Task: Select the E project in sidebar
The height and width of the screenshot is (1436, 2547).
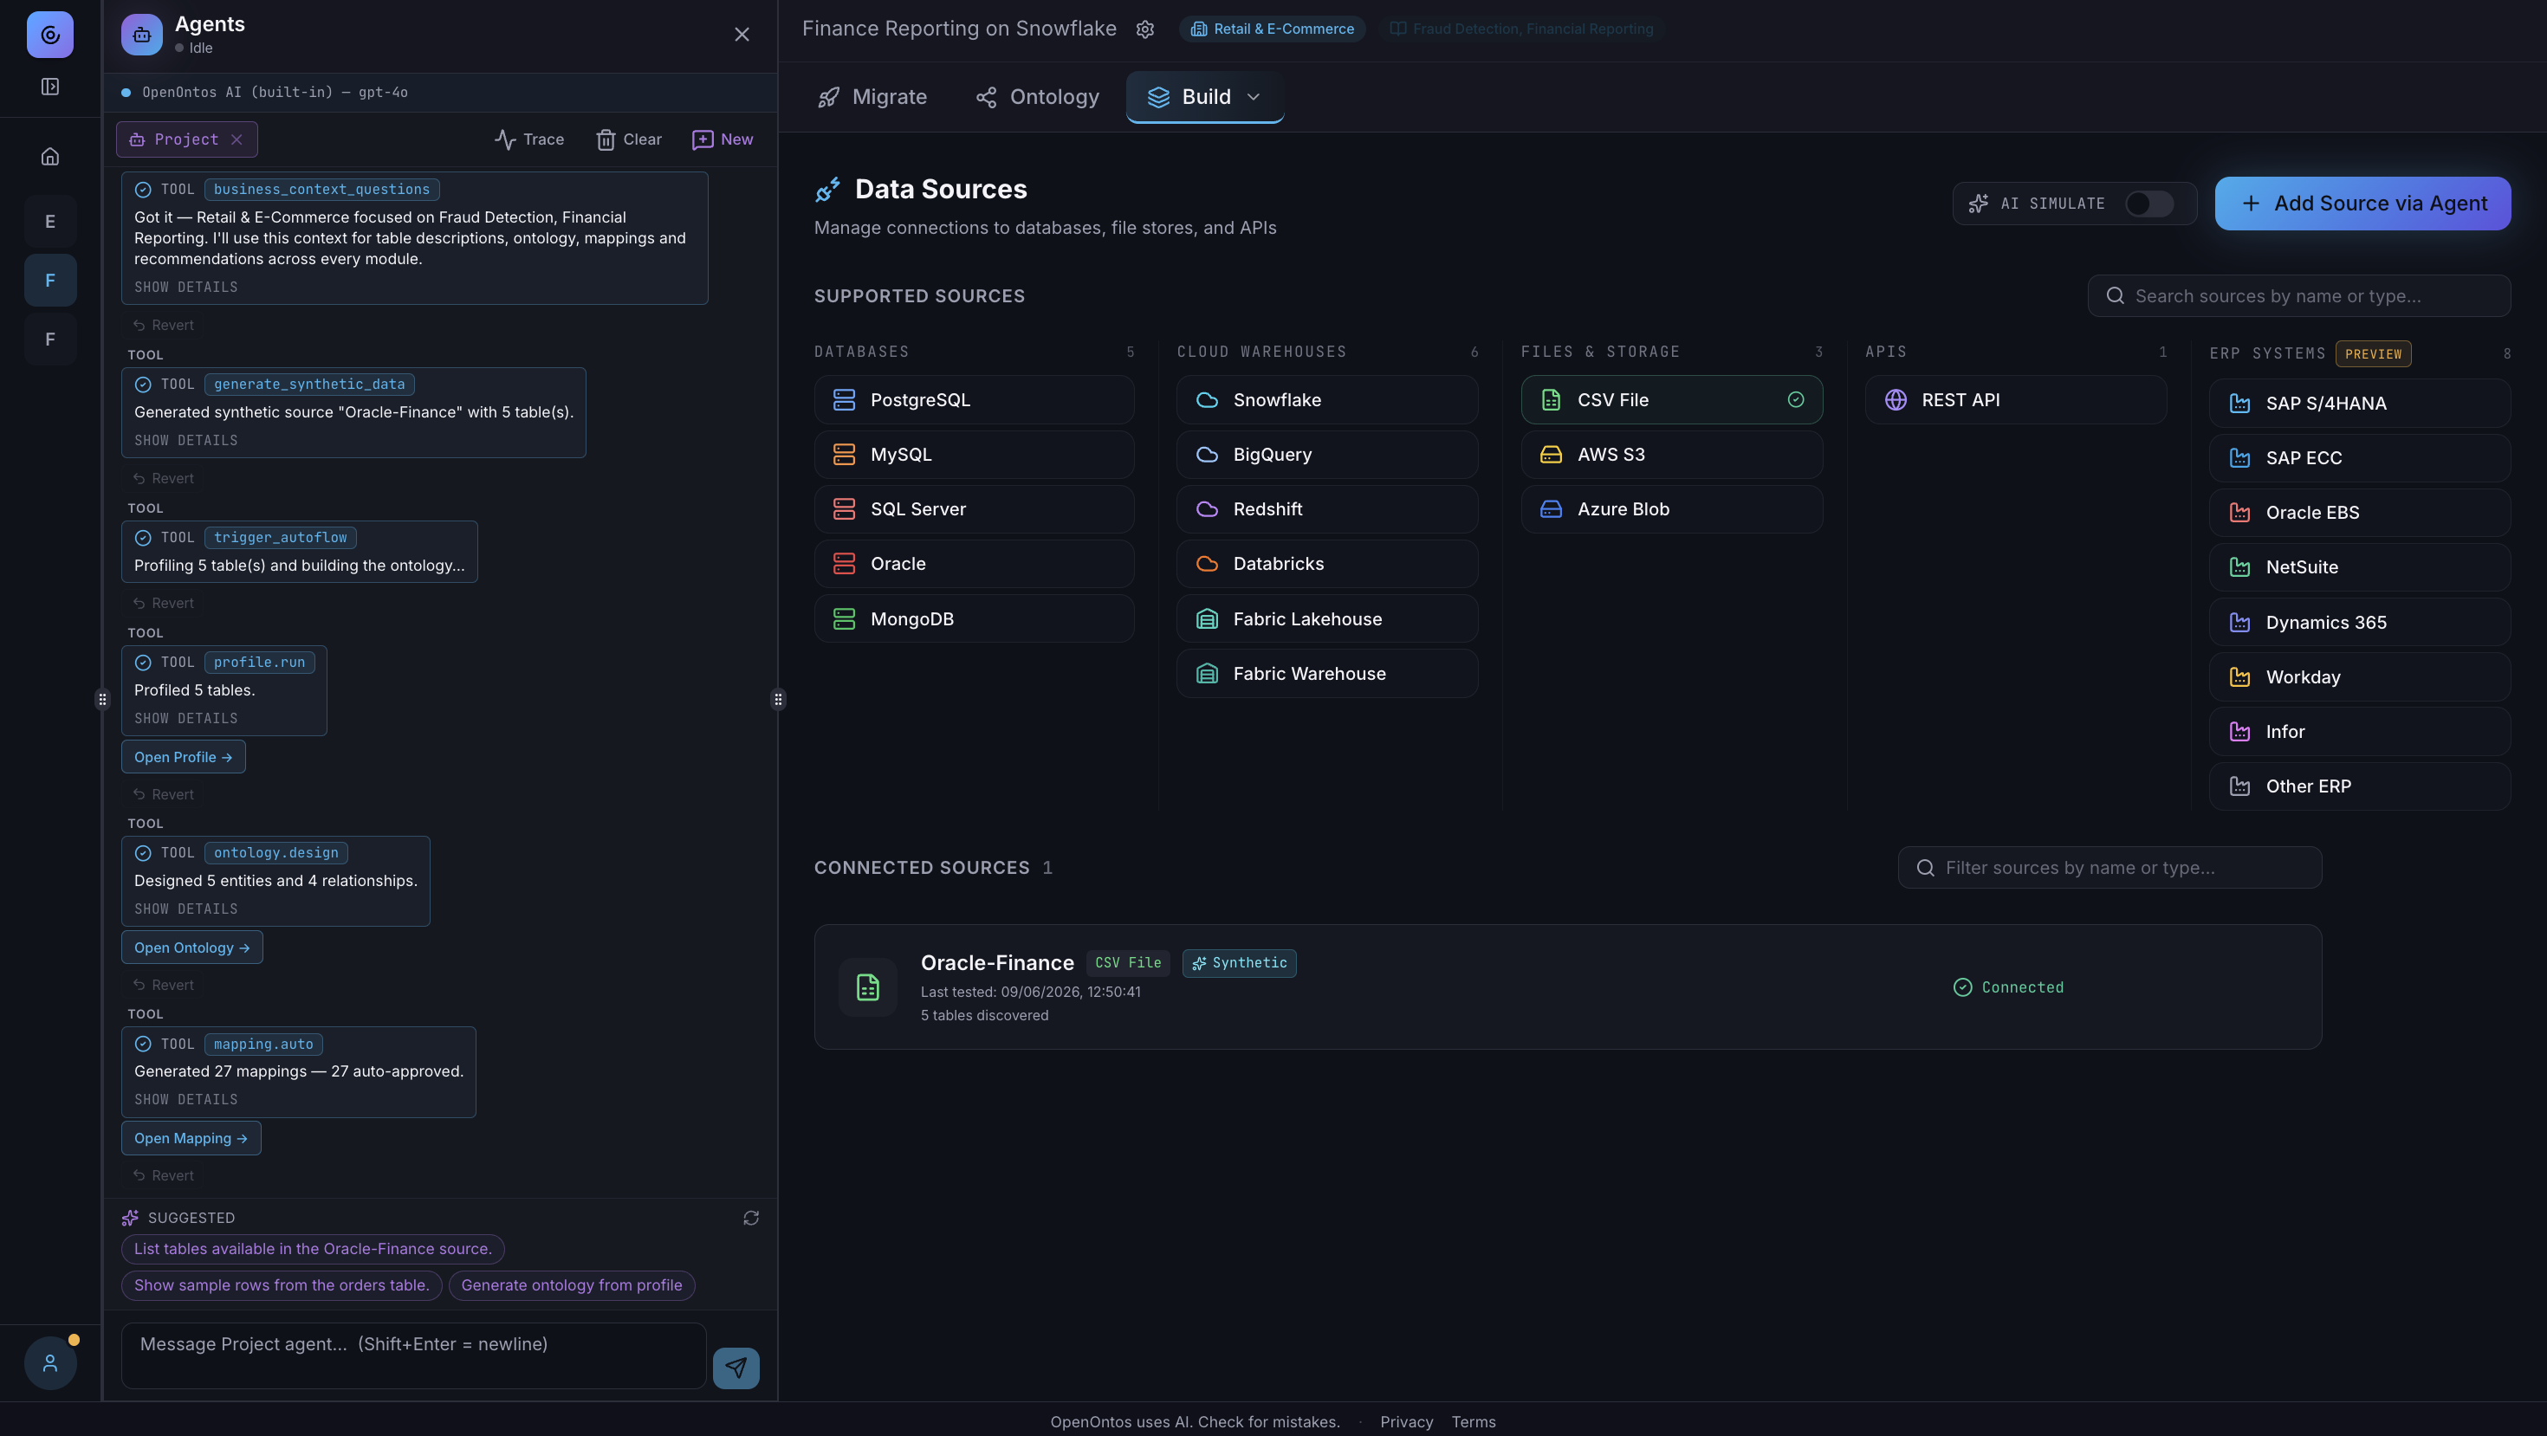Action: pos(50,222)
